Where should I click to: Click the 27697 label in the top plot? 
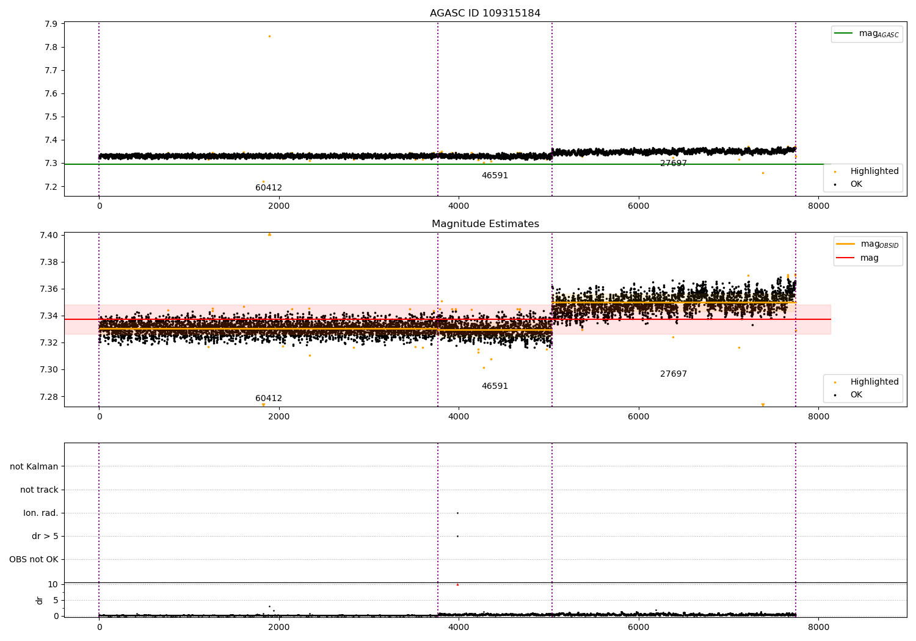point(674,164)
